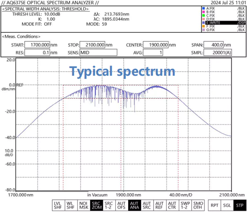Viewport: 247px width, 212px height.
Task: Toggle the WL SHF wavelength shift button
Action: 70,205
